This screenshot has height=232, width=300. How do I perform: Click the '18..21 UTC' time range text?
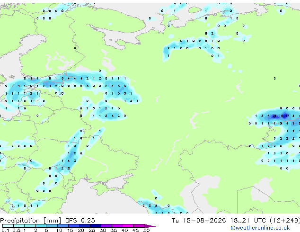(x=248, y=221)
